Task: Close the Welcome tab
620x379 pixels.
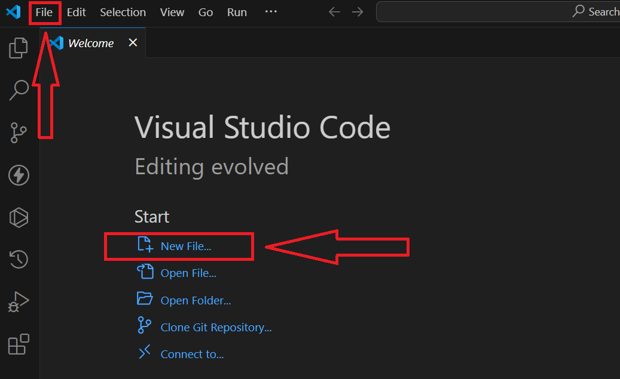Action: pos(133,42)
